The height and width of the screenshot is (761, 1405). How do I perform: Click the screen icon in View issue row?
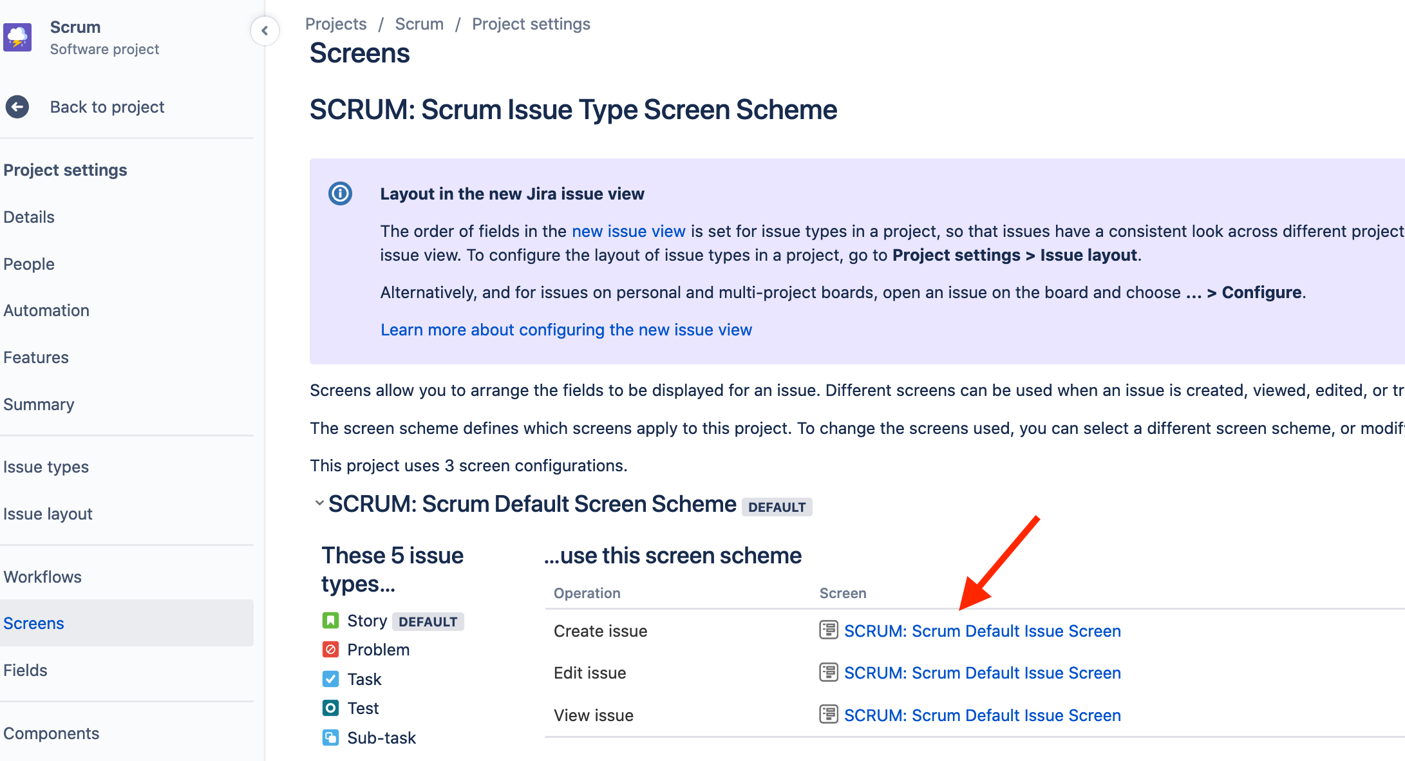coord(828,715)
